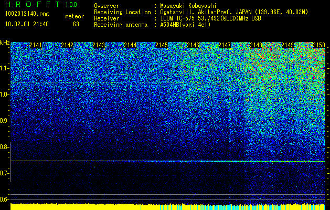Click the HROFFT 1.0.0 title text

point(41,4)
